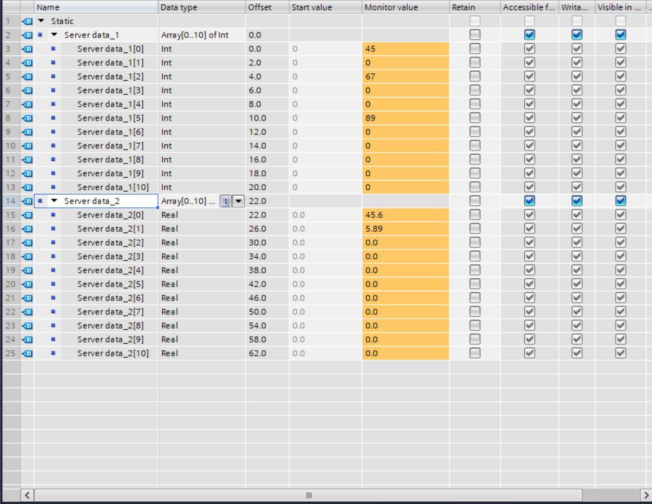This screenshot has height=504, width=652.
Task: Toggle Writable checkbox for the Server data_2 array
Action: [577, 201]
